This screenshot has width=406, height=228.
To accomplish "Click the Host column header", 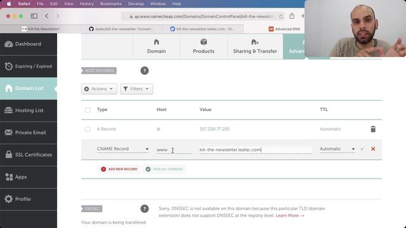I will point(162,110).
